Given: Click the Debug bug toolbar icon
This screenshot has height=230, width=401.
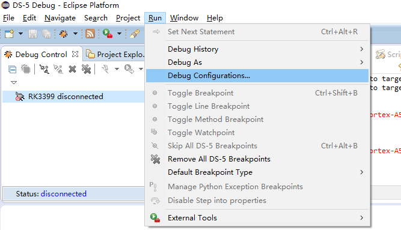Looking at the screenshot, I should click(x=63, y=34).
